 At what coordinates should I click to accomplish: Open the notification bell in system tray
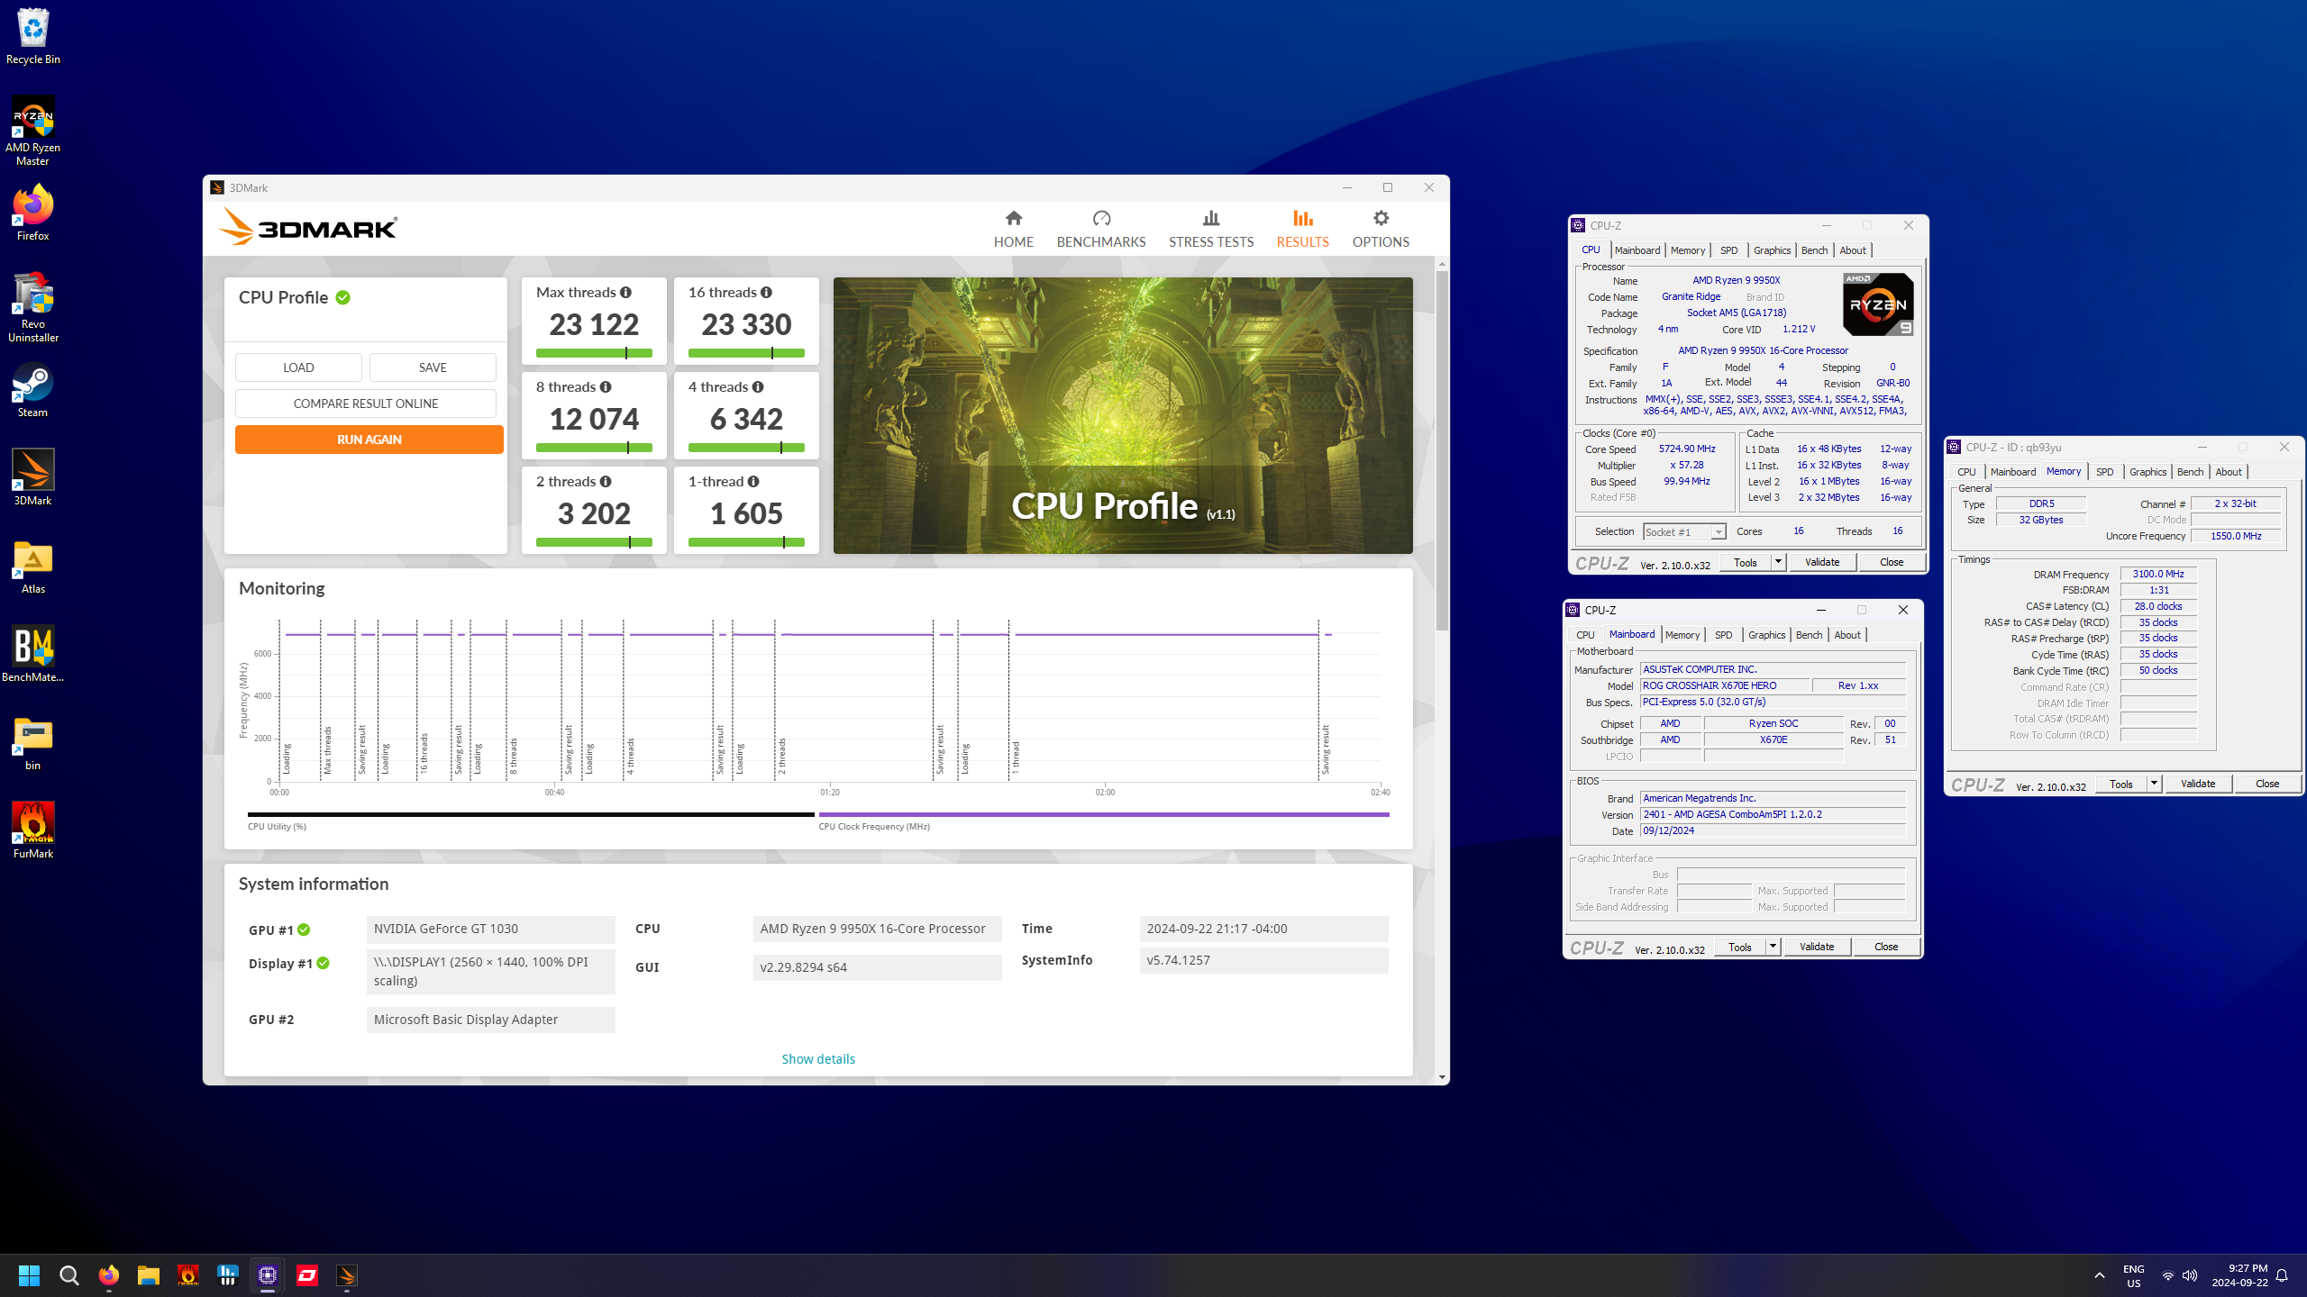[2282, 1275]
